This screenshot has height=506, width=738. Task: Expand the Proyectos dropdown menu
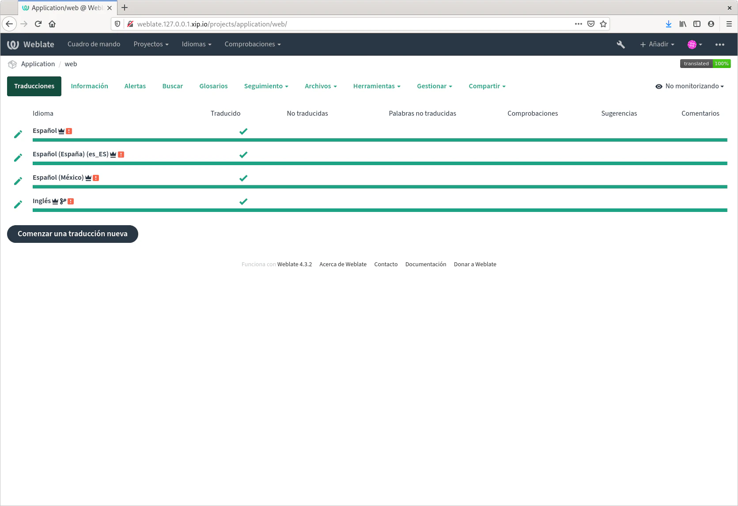(x=151, y=44)
